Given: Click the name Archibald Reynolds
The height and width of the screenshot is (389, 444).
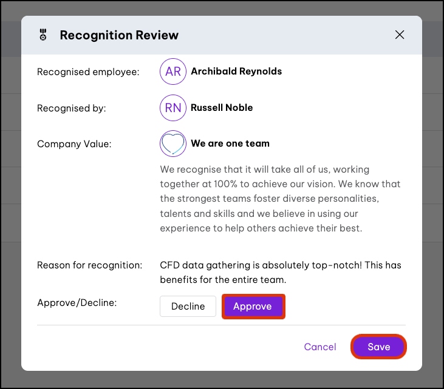Looking at the screenshot, I should [236, 71].
